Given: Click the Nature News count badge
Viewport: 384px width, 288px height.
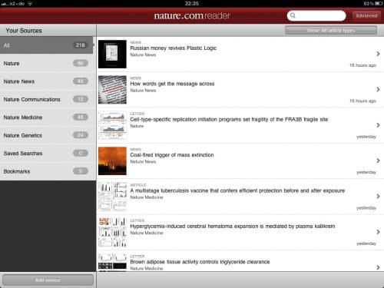Looking at the screenshot, I should point(81,81).
